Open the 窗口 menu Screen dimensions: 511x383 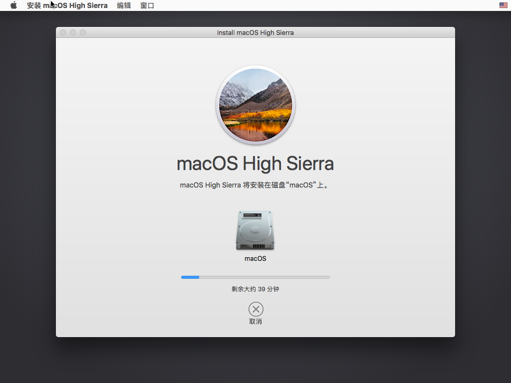click(147, 5)
